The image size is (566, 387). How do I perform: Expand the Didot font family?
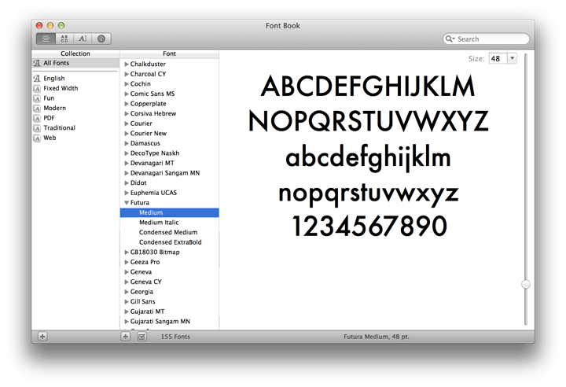(127, 182)
